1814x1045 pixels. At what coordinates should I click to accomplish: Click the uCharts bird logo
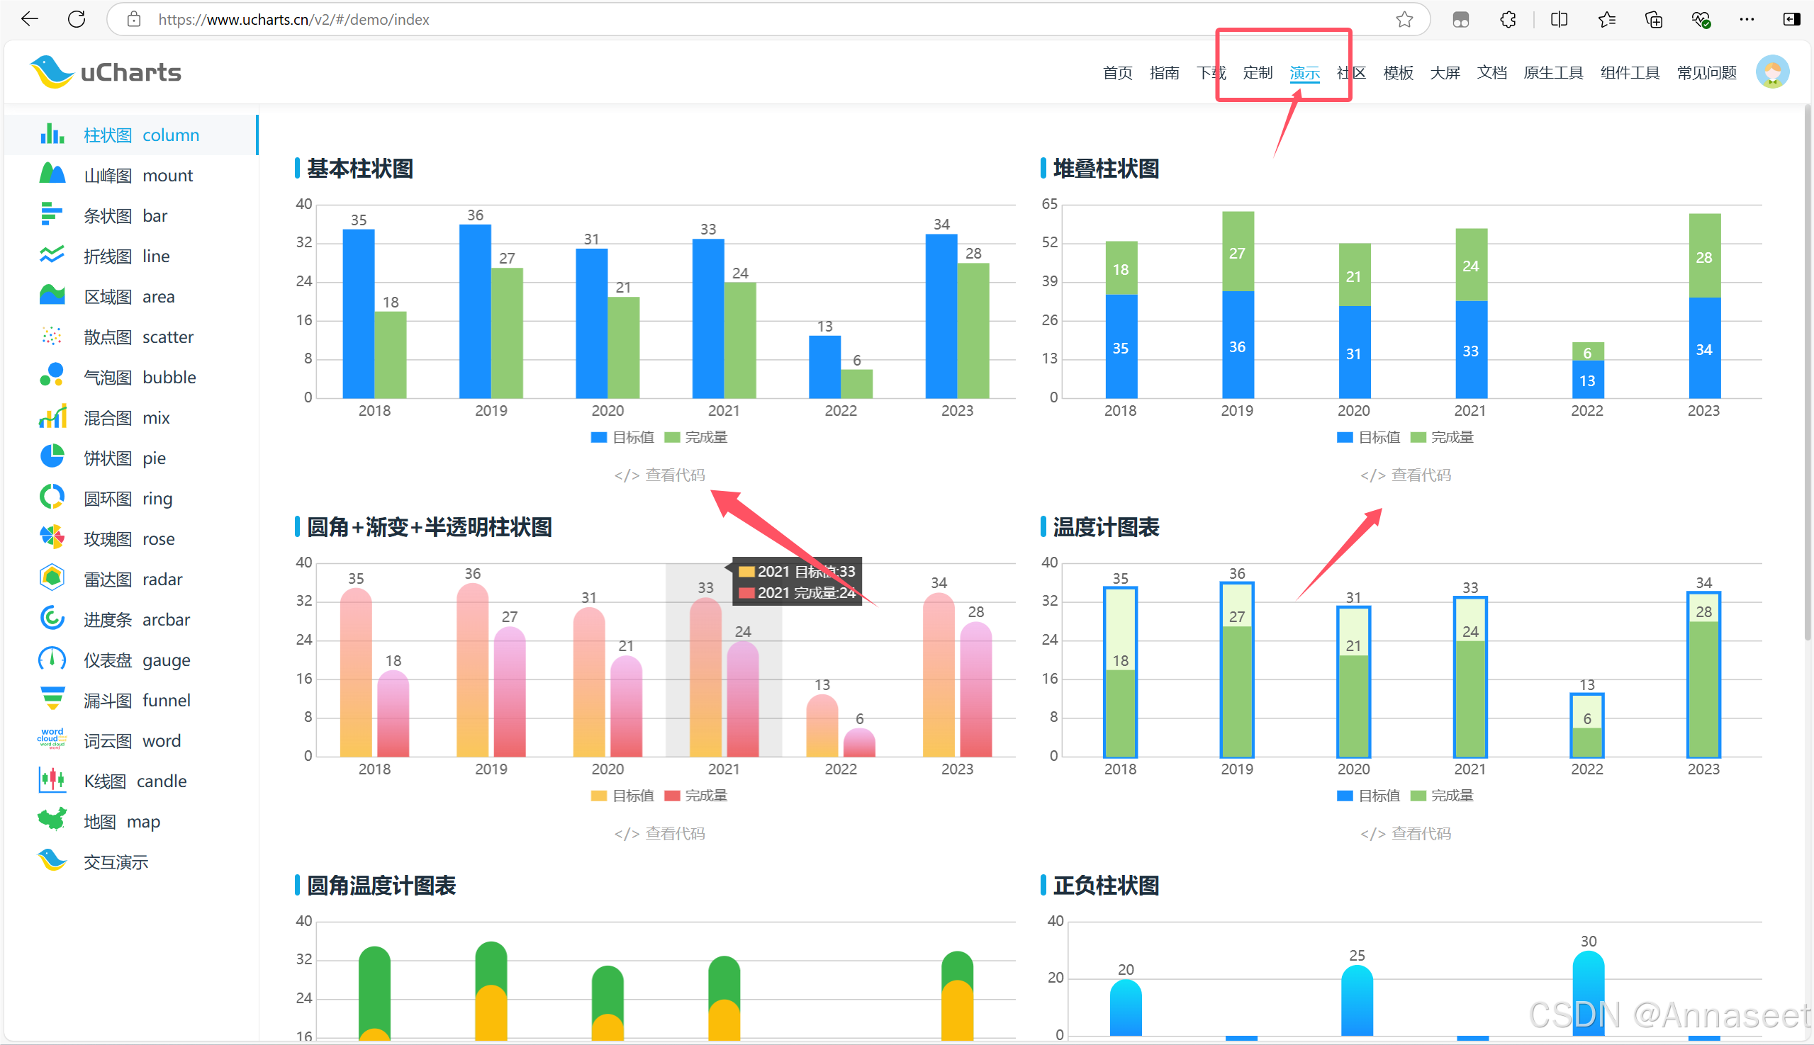(x=53, y=70)
